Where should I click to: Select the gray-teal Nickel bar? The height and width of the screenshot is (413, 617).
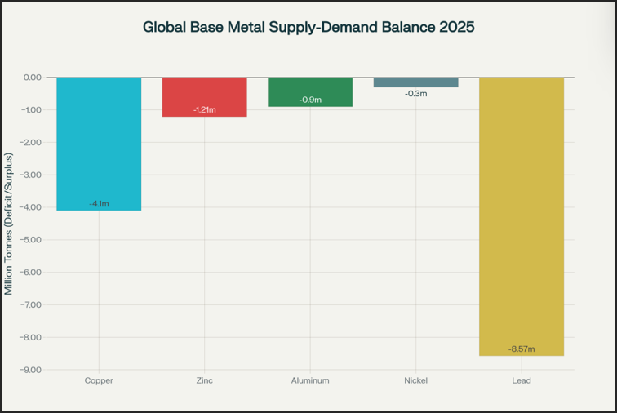pyautogui.click(x=415, y=82)
